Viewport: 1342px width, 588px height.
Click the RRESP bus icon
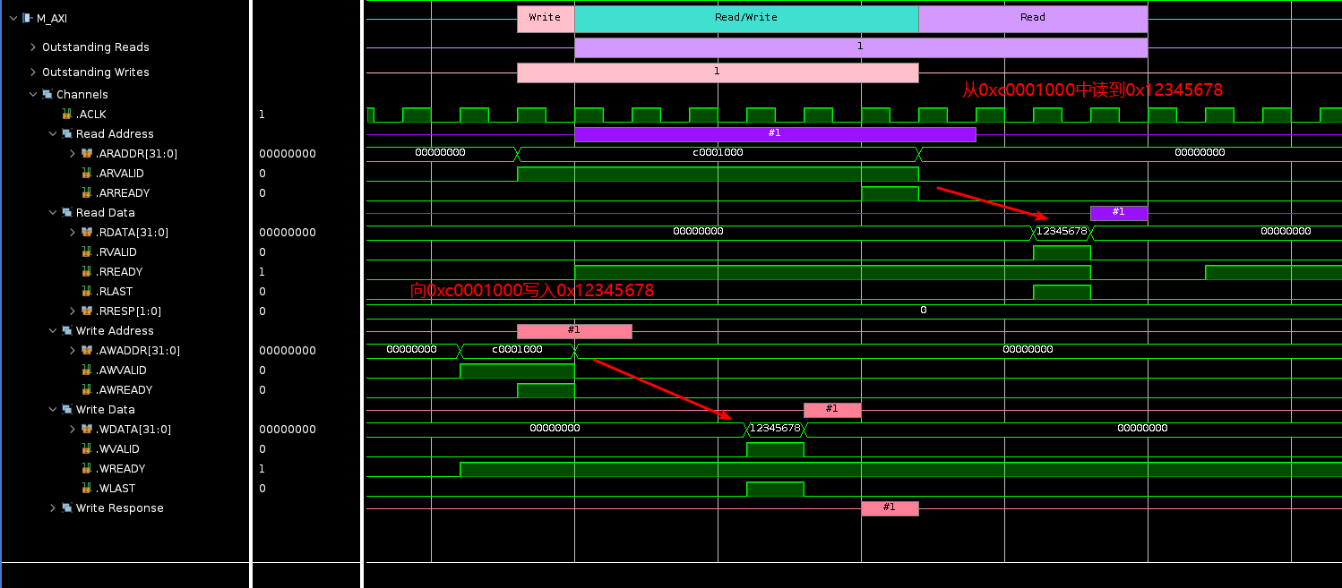tap(87, 311)
